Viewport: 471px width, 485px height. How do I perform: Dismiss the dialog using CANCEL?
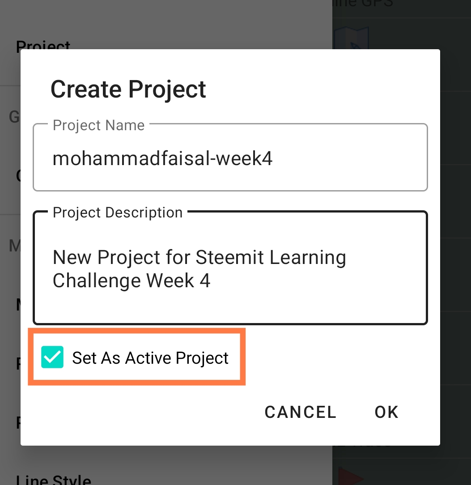click(x=300, y=412)
